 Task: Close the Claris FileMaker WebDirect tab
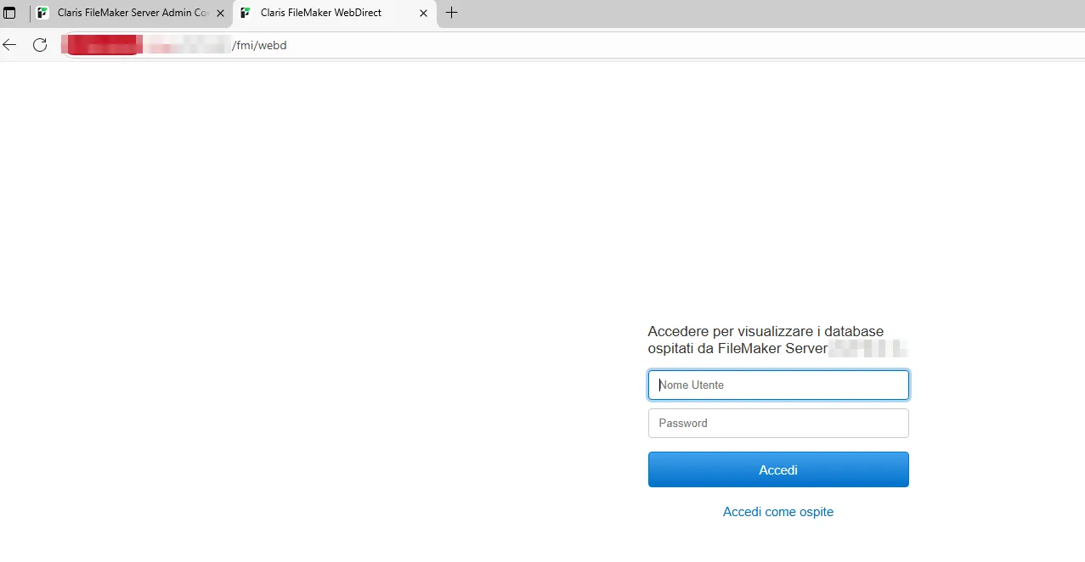422,13
